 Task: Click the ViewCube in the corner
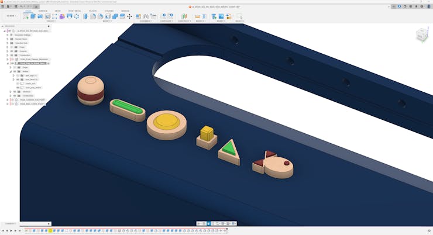click(x=421, y=36)
